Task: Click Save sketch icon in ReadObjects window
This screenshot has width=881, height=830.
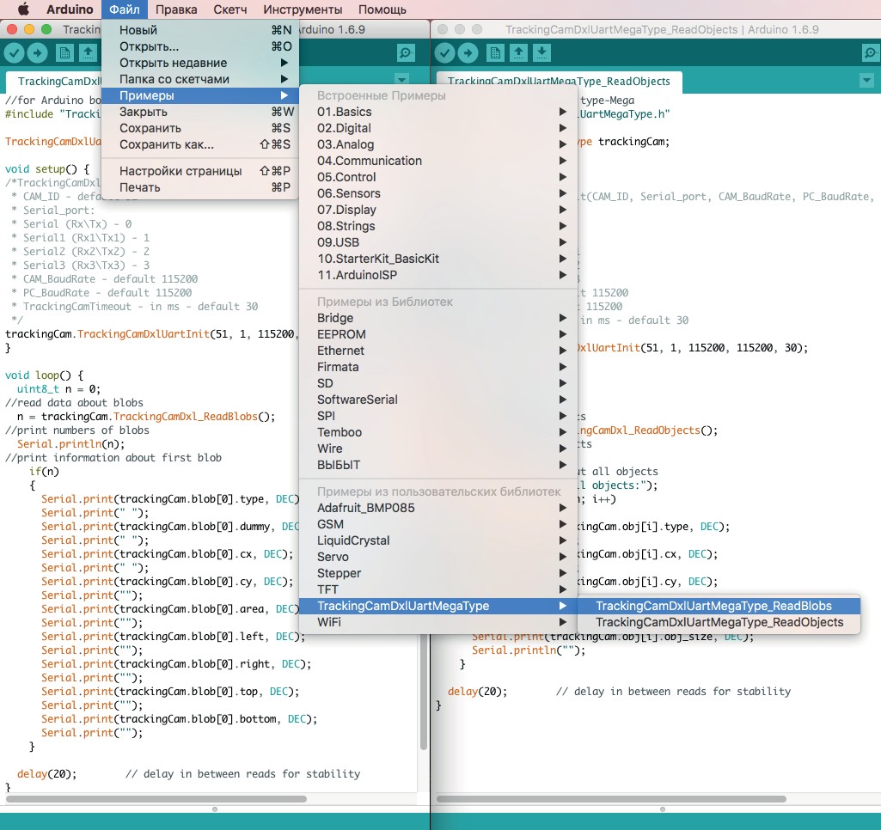Action: tap(541, 53)
